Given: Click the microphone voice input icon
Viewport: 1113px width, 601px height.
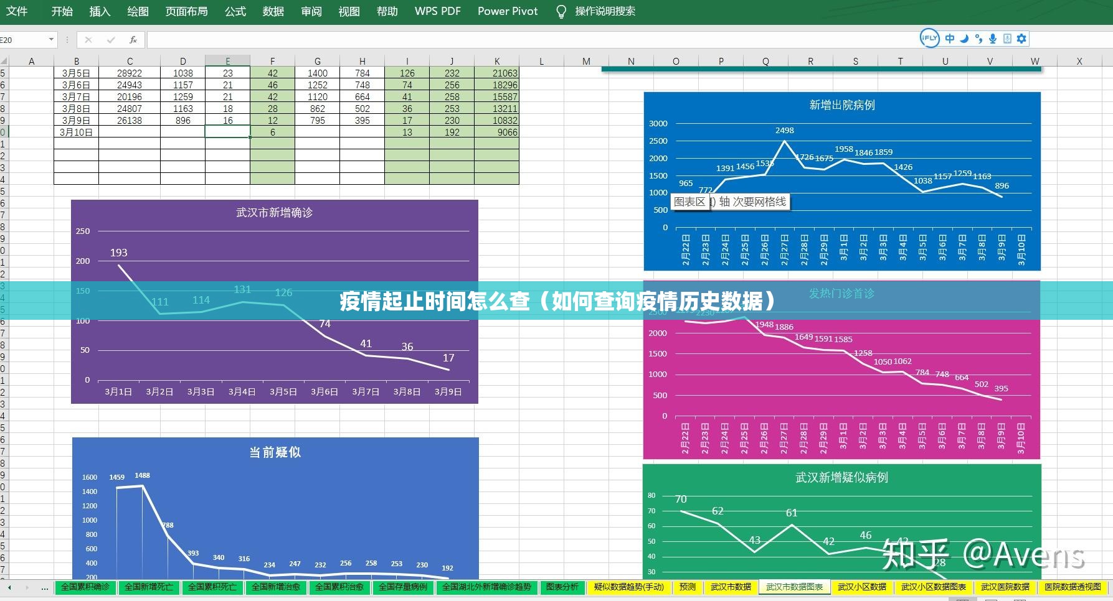Looking at the screenshot, I should point(992,38).
